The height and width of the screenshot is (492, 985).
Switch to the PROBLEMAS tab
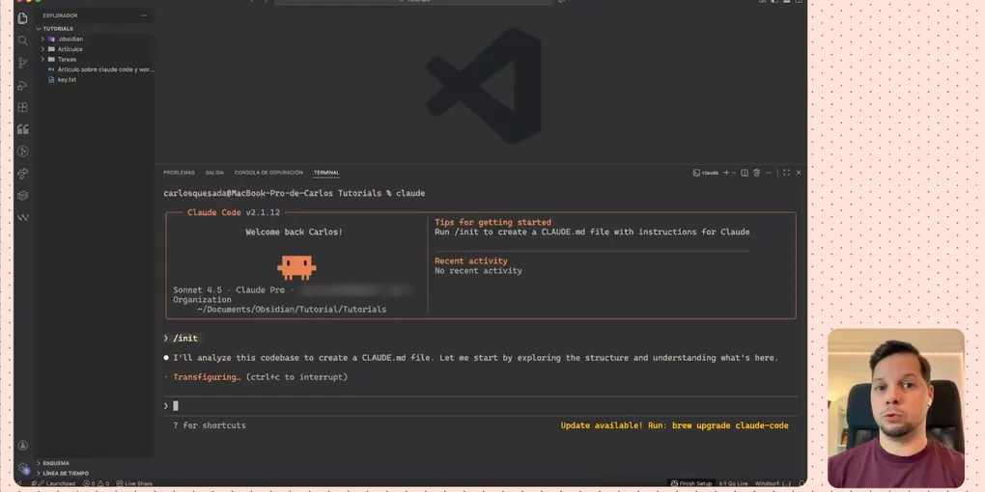[179, 173]
